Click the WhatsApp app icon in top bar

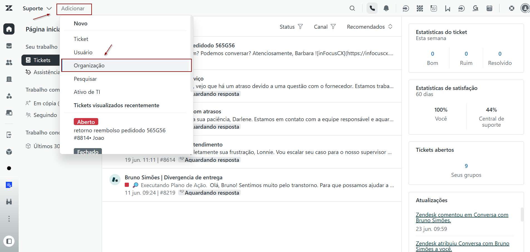(434, 8)
